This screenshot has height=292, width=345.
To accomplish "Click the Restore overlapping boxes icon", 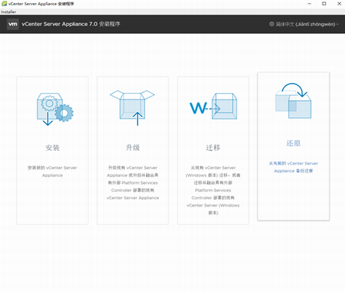I will tap(294, 100).
